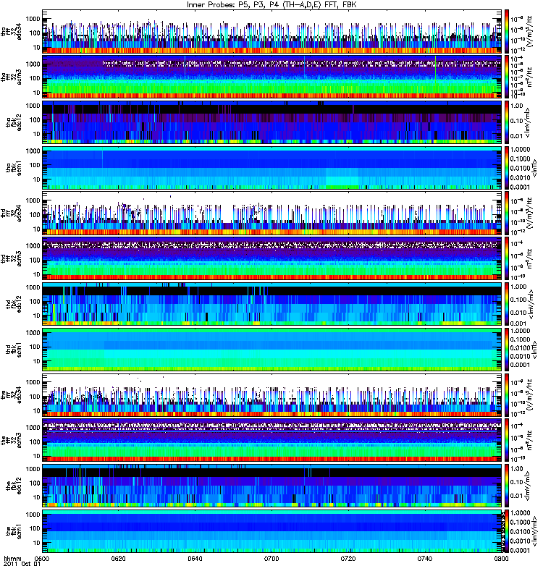Click the 'tha fbk edc12' y-axis label
The image size is (543, 579).
14,122
